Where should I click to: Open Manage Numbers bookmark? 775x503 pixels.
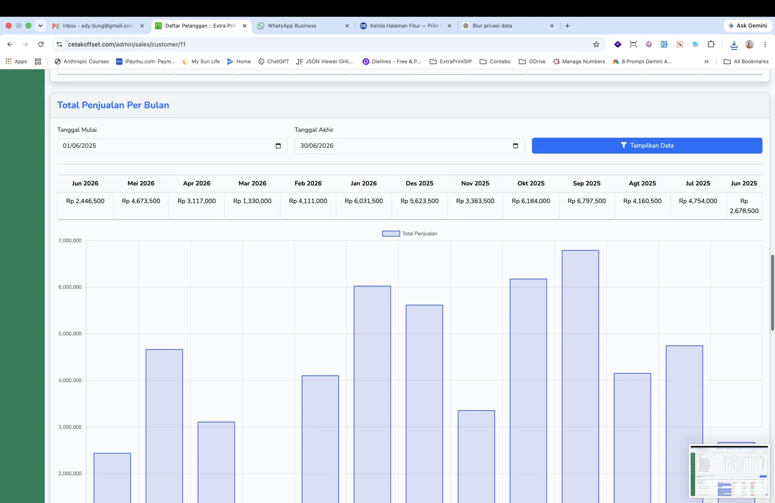click(579, 61)
